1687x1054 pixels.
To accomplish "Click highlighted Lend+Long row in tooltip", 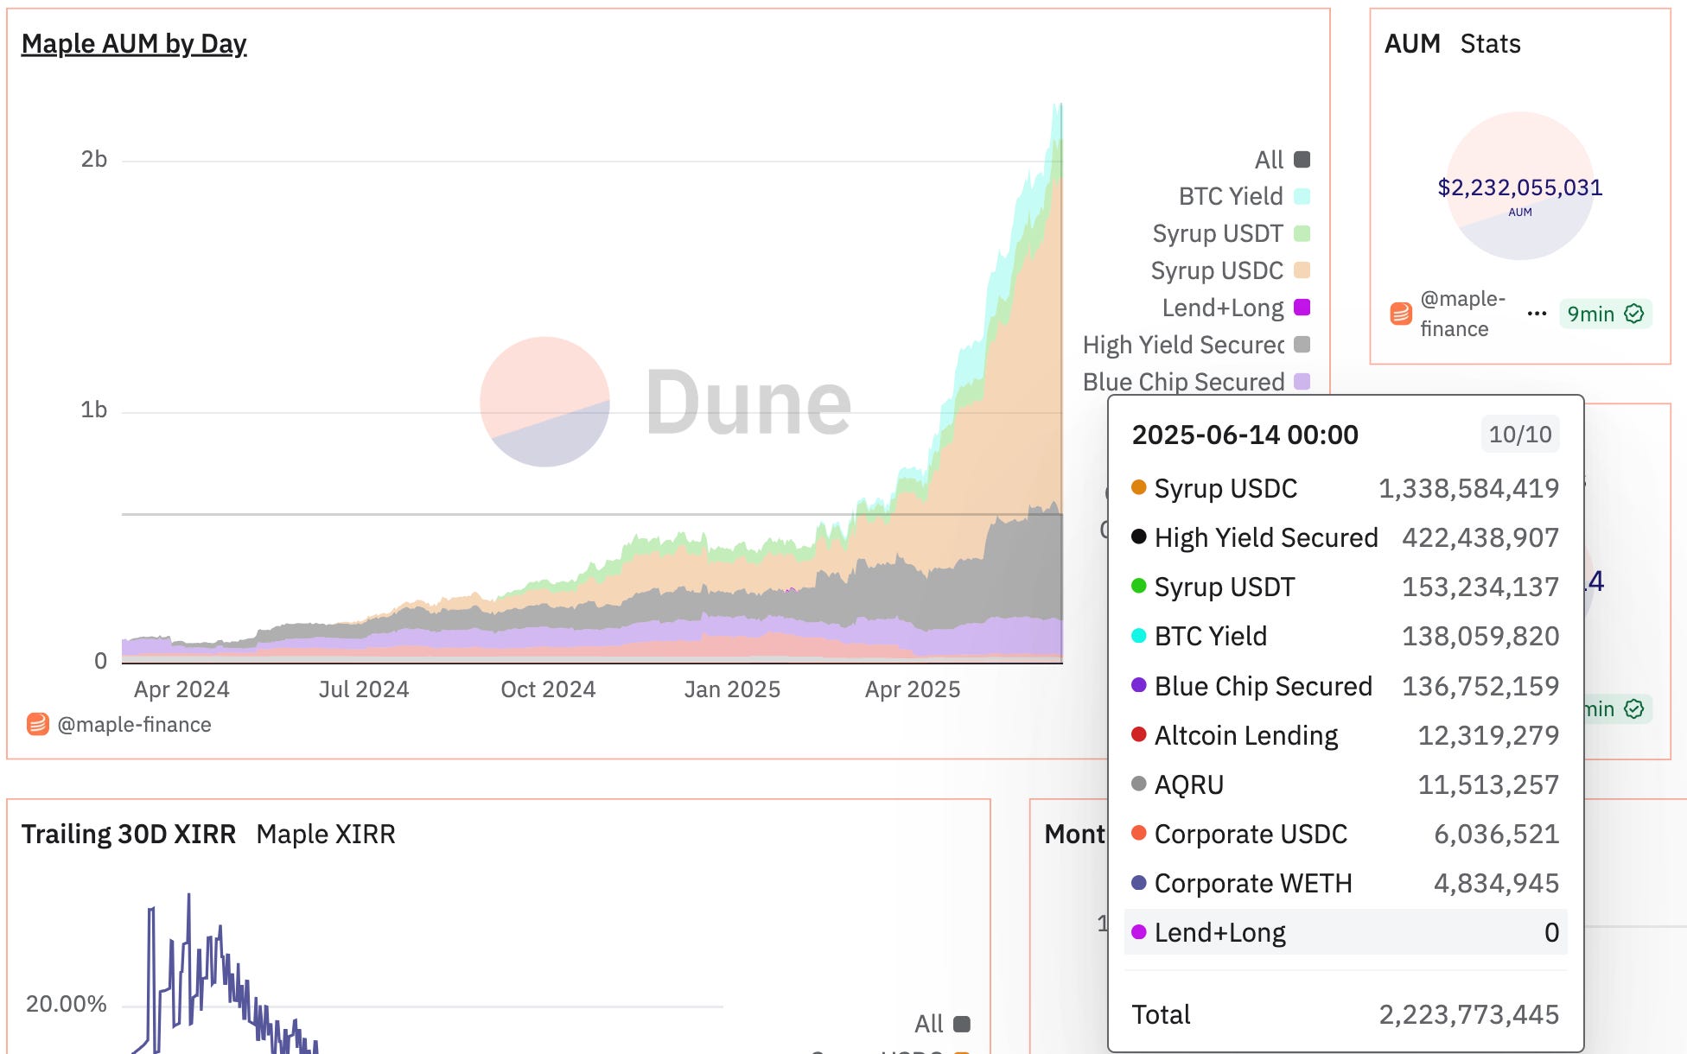I will pos(1345,932).
